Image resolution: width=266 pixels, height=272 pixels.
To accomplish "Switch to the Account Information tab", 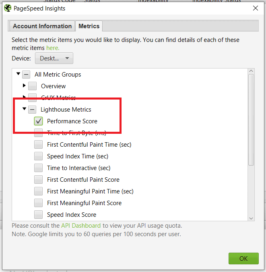I will click(42, 26).
